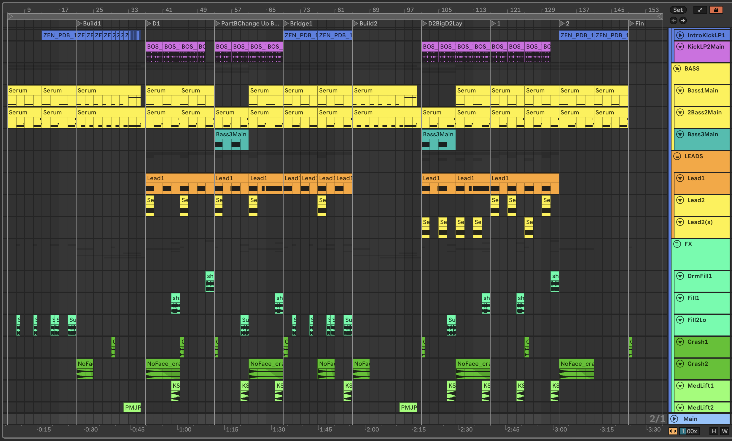Fold the LEADS group track icon
Viewport: 732px width, 441px height.
pos(677,156)
